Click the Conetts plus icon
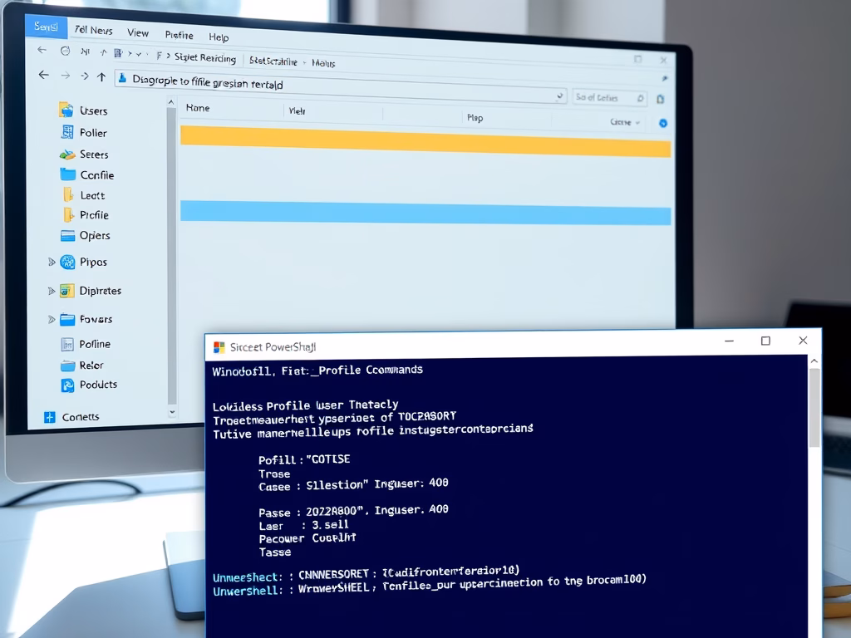The height and width of the screenshot is (638, 851). [x=49, y=417]
